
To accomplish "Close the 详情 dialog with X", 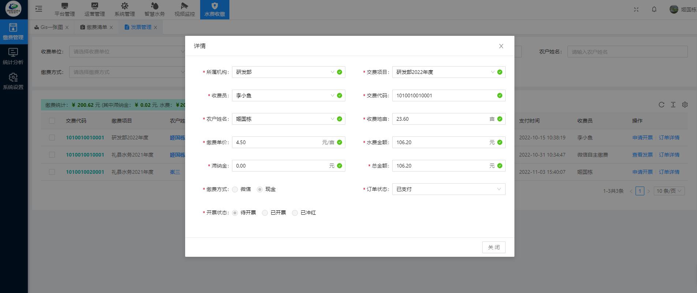I will [501, 46].
